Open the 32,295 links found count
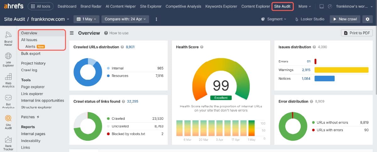 point(133,101)
